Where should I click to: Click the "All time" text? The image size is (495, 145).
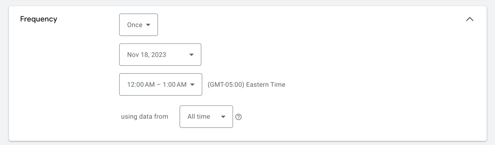[199, 117]
